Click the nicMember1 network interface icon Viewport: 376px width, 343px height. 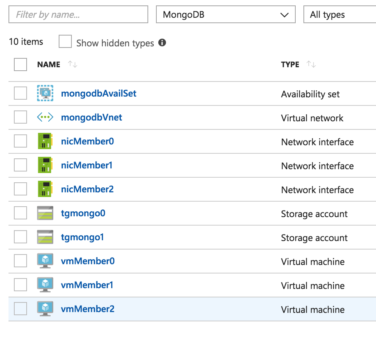pos(45,165)
